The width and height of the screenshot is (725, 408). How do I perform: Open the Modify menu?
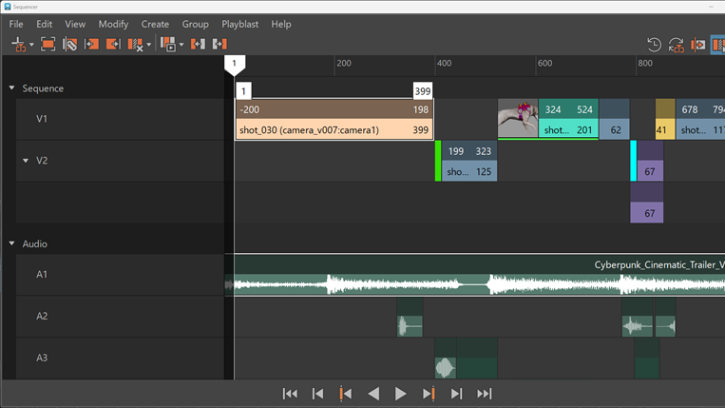113,24
